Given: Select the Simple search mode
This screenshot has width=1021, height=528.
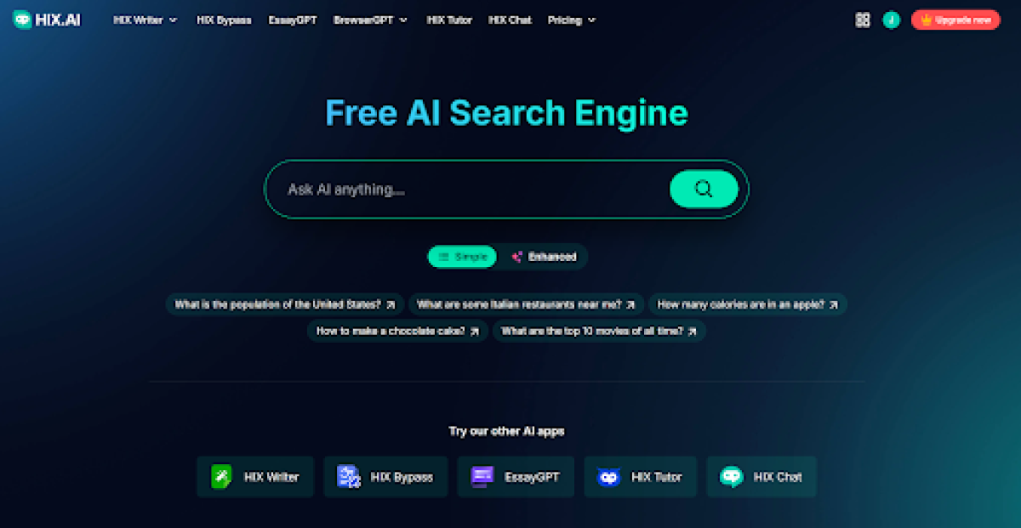Looking at the screenshot, I should (x=462, y=257).
